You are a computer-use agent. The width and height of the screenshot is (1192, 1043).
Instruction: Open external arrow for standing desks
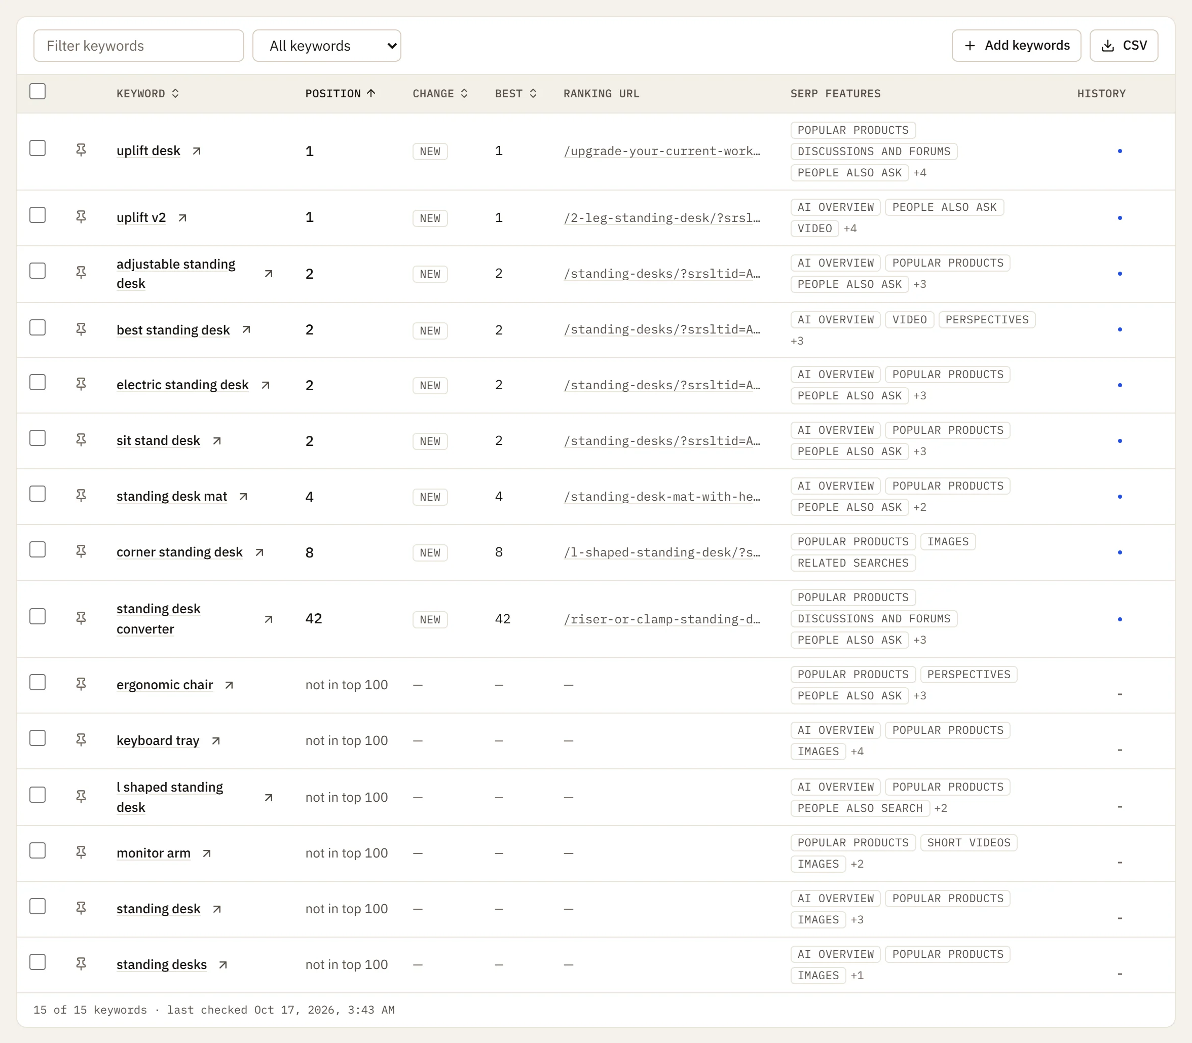[223, 964]
